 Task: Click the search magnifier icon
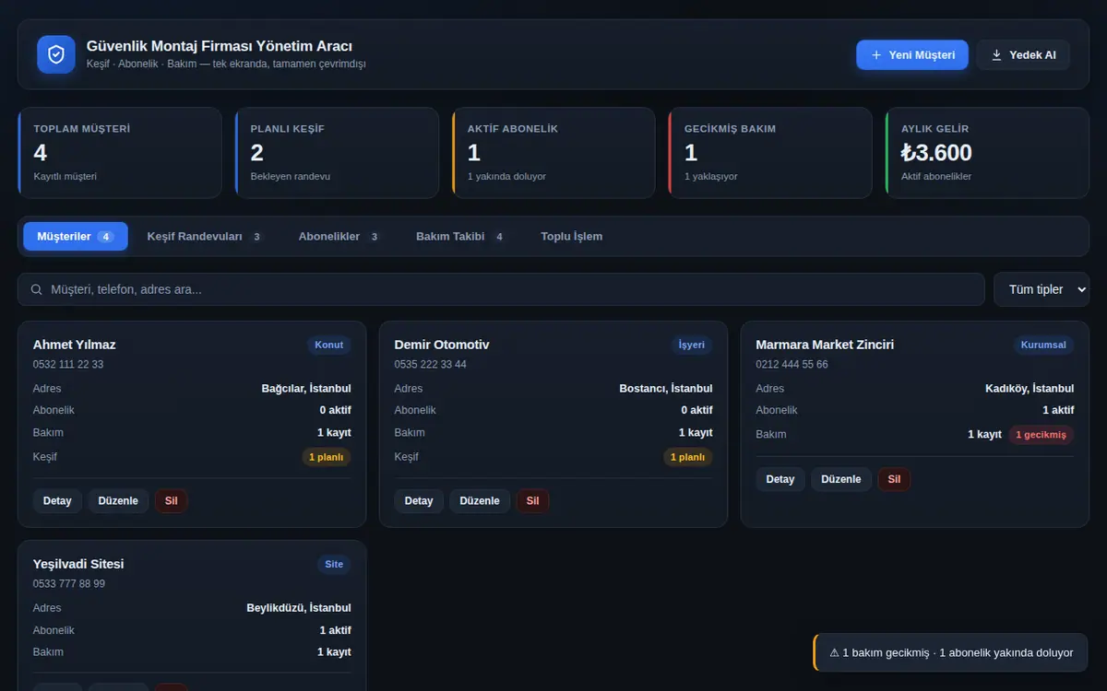click(x=37, y=289)
